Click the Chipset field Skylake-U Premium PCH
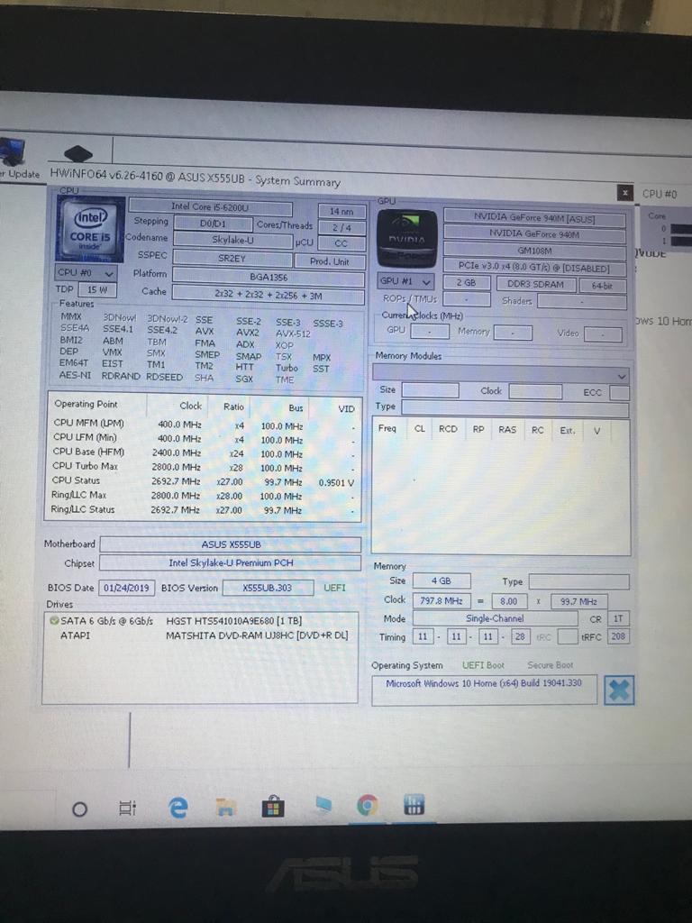Screen dimensions: 692x923 tap(231, 562)
